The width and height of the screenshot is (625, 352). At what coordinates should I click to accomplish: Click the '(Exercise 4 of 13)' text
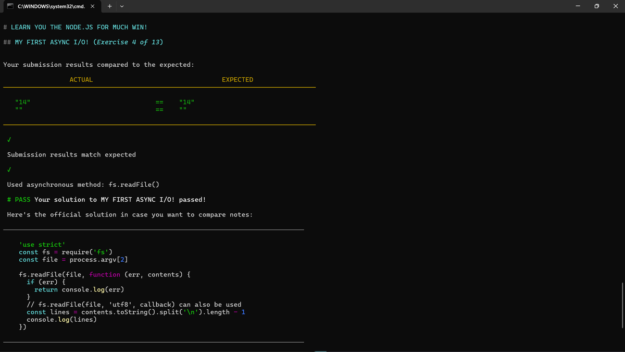tap(128, 42)
